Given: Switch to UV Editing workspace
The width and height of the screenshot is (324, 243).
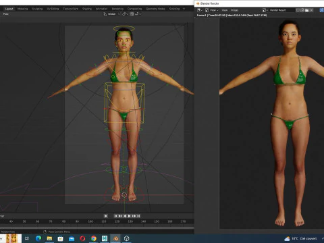Looking at the screenshot, I should [x=53, y=9].
